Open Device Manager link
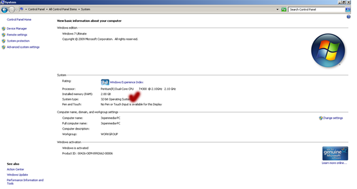The image size is (357, 189). (x=17, y=29)
